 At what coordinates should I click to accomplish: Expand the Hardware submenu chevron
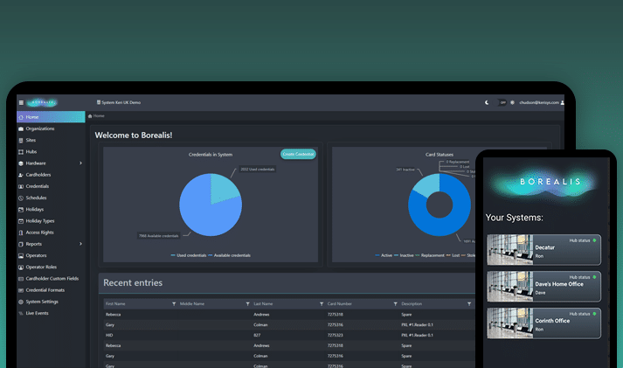pos(80,163)
